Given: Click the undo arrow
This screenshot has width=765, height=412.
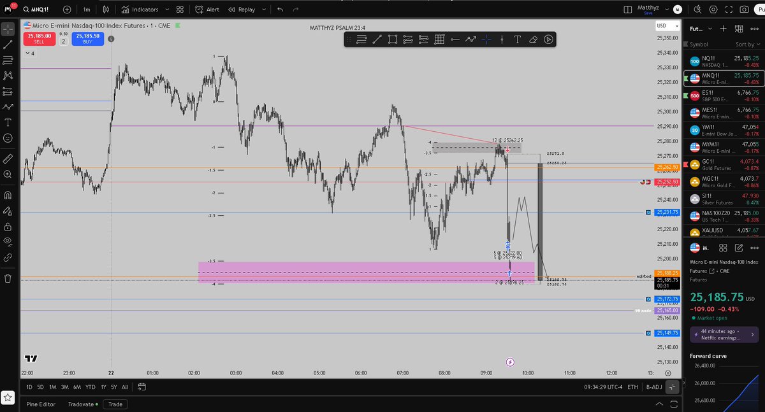Looking at the screenshot, I should (280, 10).
